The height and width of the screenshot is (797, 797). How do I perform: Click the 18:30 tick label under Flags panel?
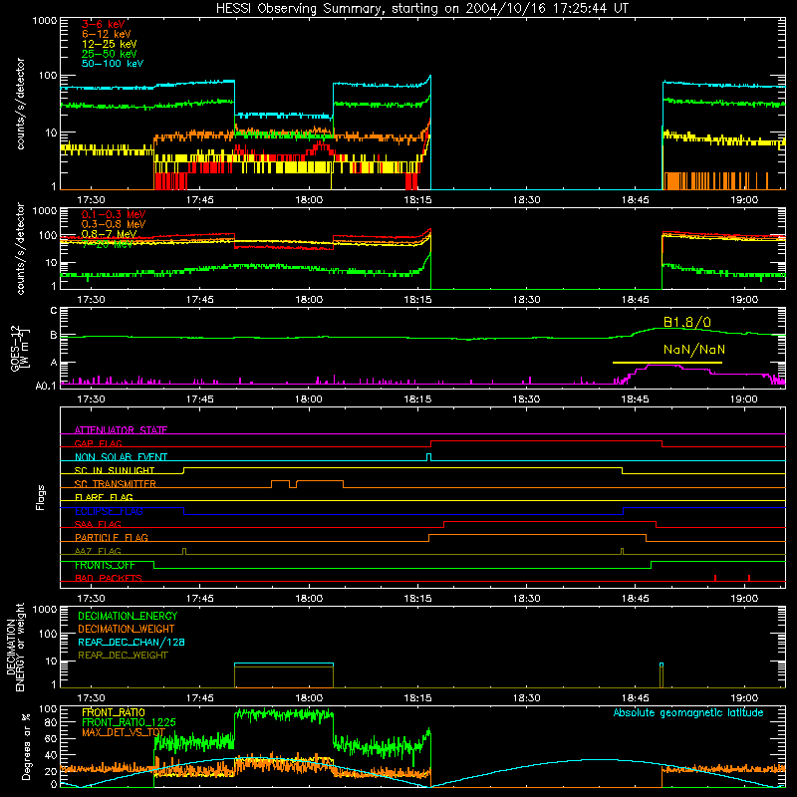coord(526,599)
